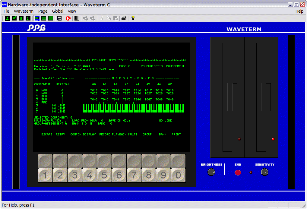Click the T012 memory bank entry
The height and width of the screenshot is (209, 307).
94,90
